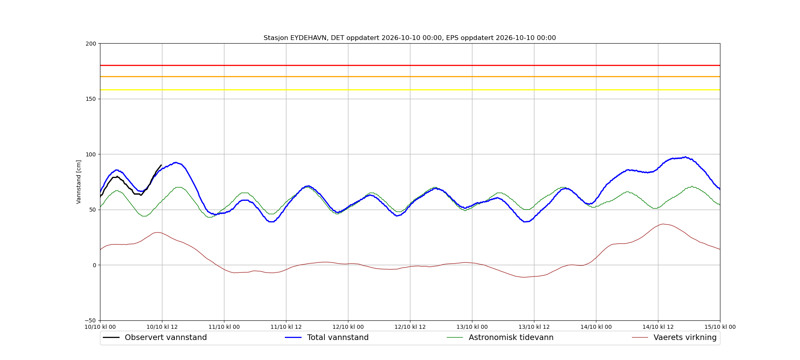This screenshot has height=360, width=800.
Task: Select the 'Vaerets virkning' legend label
Action: click(685, 338)
